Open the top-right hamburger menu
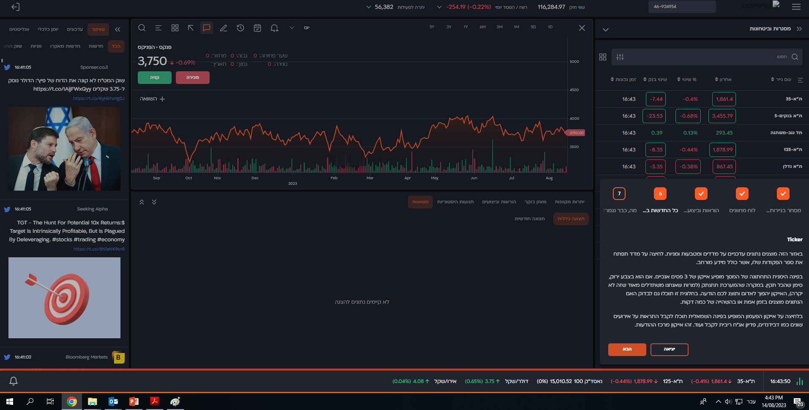 (x=796, y=7)
